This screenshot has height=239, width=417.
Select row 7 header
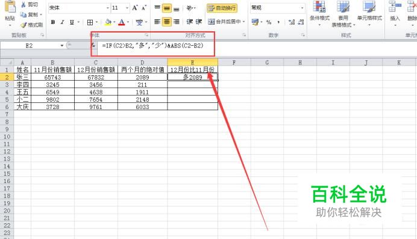tap(7, 114)
